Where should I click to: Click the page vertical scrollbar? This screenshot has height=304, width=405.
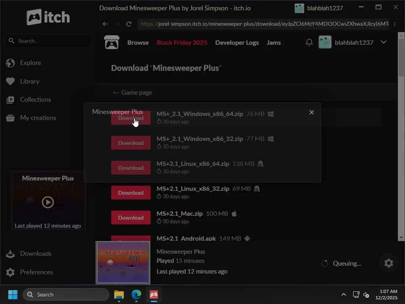(401, 137)
